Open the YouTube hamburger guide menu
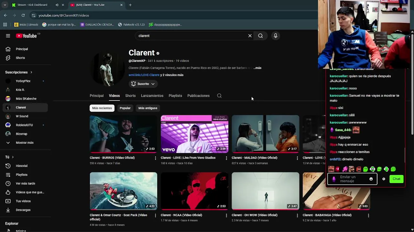The image size is (414, 232). click(x=8, y=36)
